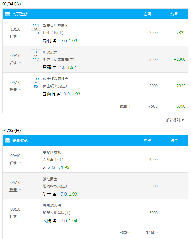Select the 大 233.5 over bet line
The image size is (191, 239).
click(x=56, y=167)
